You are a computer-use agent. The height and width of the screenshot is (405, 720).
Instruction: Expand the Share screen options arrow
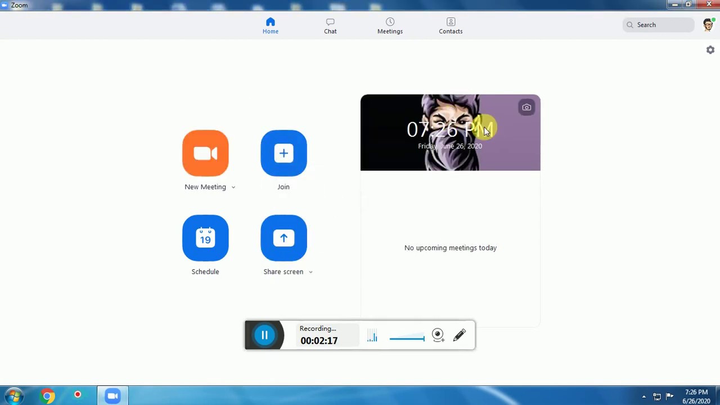point(310,272)
